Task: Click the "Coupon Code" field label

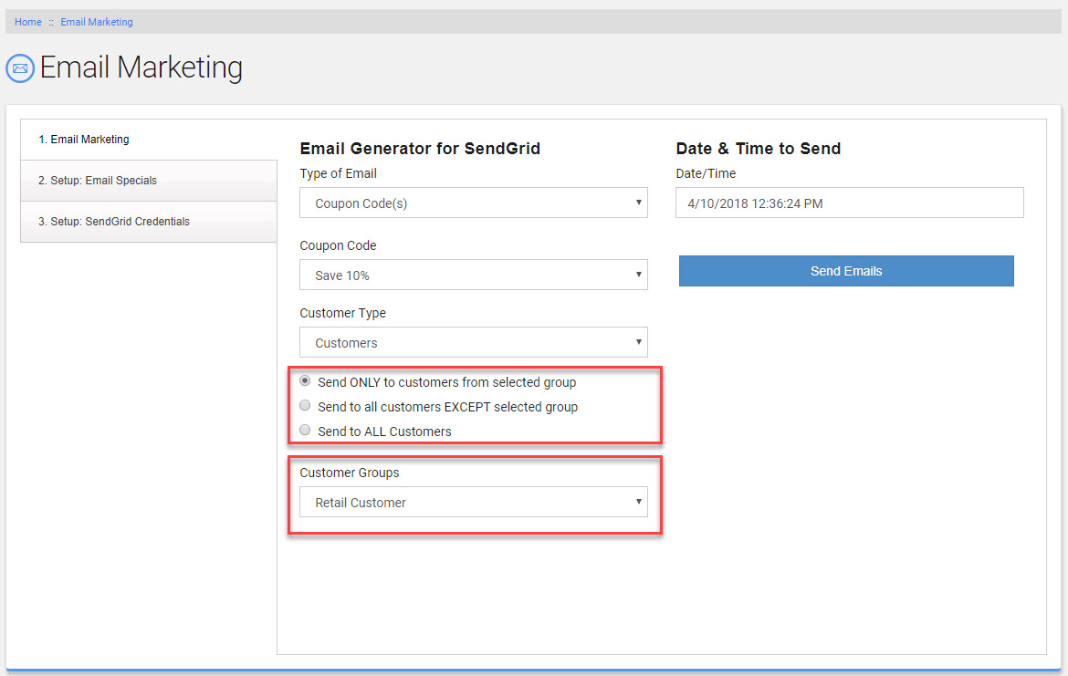Action: click(338, 245)
